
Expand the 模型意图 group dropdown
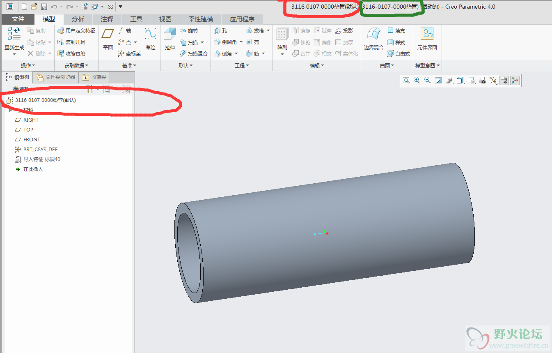click(x=427, y=65)
